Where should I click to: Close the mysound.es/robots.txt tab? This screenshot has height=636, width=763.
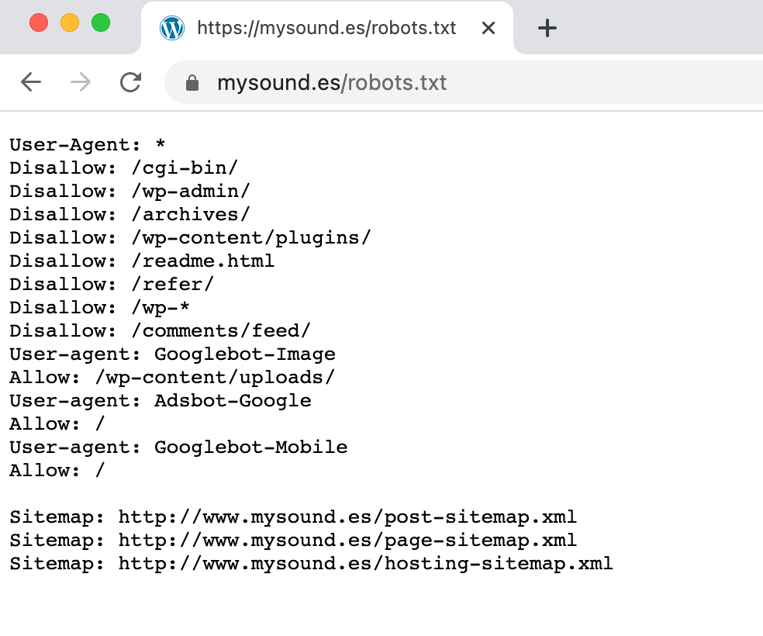[488, 28]
